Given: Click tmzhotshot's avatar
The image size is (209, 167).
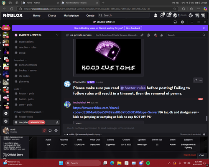Looking at the screenshot, I should [67, 104].
